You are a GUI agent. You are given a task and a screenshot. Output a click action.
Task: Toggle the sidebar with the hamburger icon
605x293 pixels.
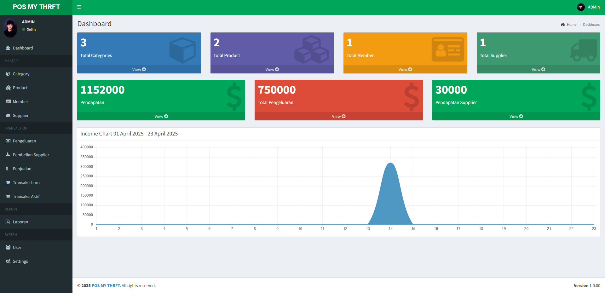[79, 7]
